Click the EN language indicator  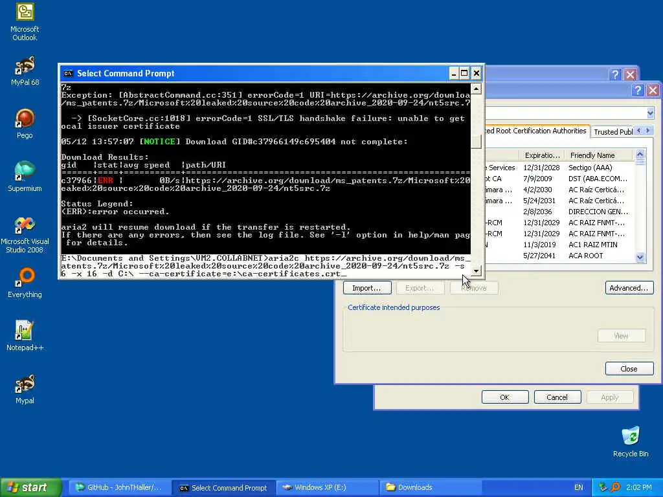pos(578,487)
